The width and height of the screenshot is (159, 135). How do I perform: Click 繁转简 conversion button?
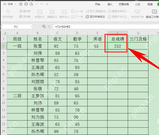[x=25, y=11]
